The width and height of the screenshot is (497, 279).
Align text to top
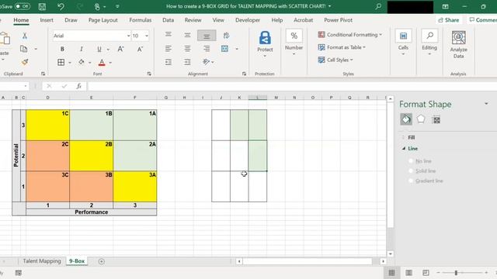tap(169, 34)
